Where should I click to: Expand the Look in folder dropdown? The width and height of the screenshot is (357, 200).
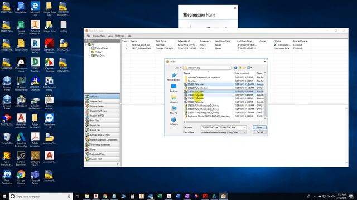pos(229,68)
